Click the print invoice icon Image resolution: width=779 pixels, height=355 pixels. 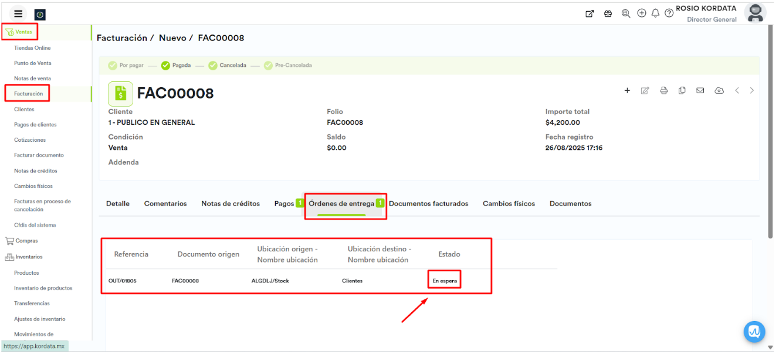[x=663, y=90]
